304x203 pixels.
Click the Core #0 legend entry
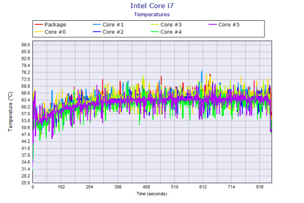[50, 32]
